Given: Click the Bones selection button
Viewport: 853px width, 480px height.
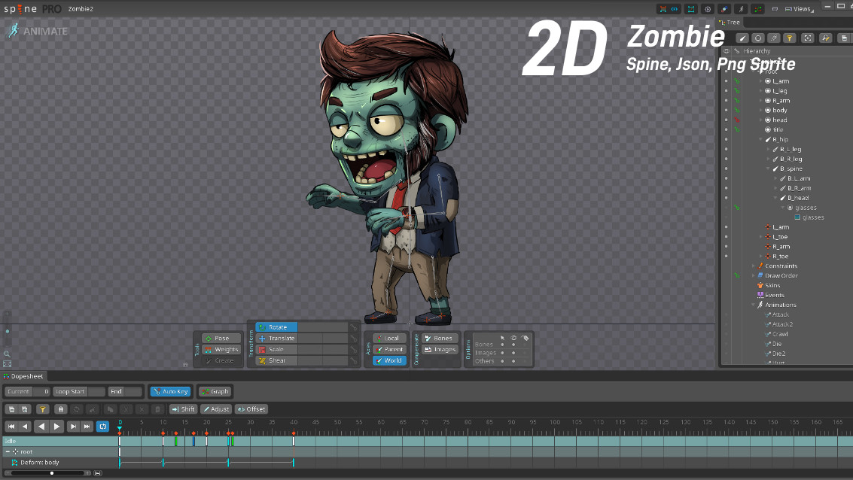Looking at the screenshot, I should click(x=439, y=338).
